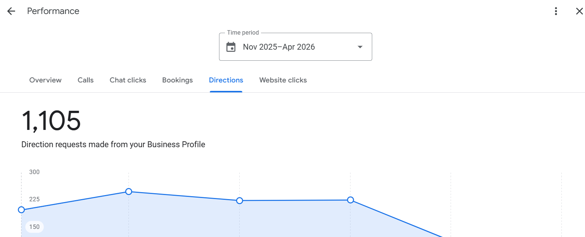Open the three-dot more options menu
Screen dimensions: 585x237
tap(556, 11)
